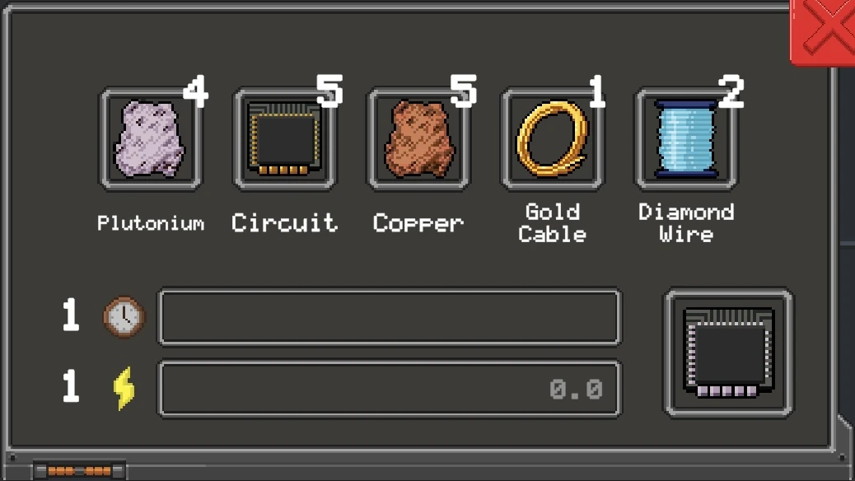Click the number 1 beside the clock

click(71, 315)
